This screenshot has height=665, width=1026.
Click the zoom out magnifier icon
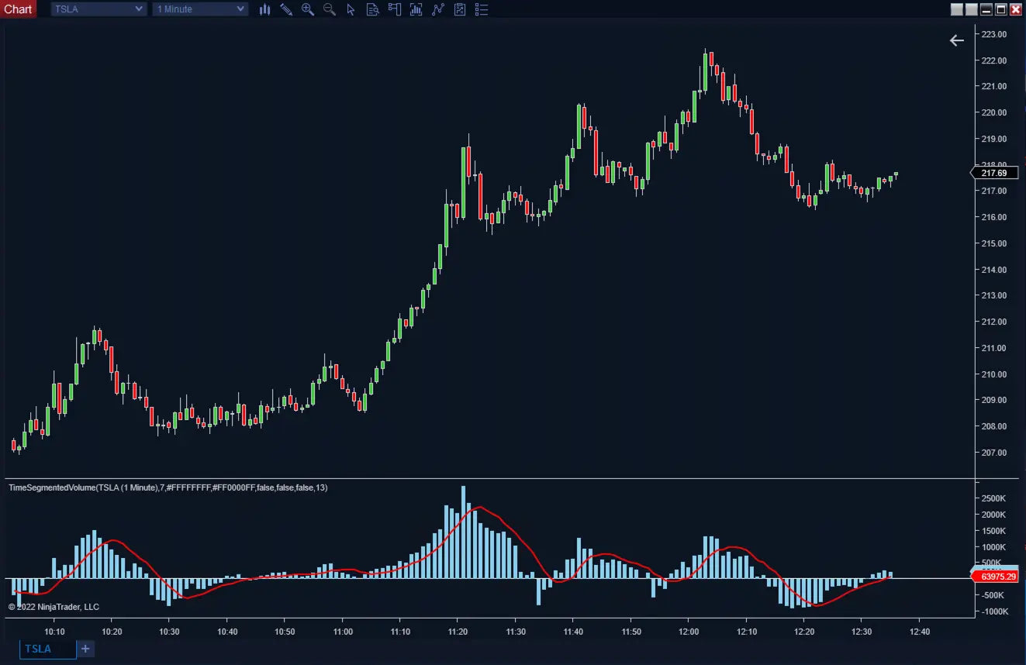tap(330, 9)
